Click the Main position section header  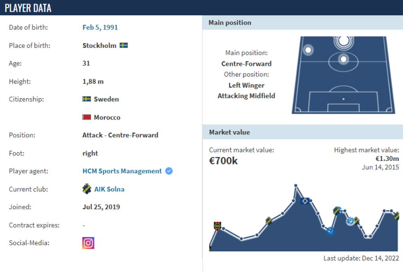(230, 22)
